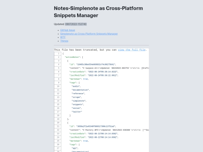
Task: Click lastModified value 2022-08-24T05:38:22.991Z
Action: click(103, 75)
